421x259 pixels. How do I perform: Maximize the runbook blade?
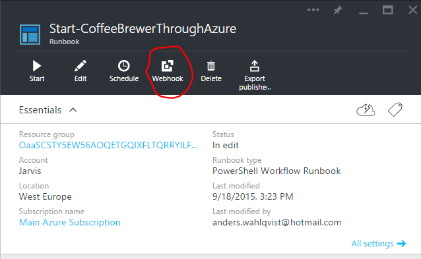[x=388, y=10]
